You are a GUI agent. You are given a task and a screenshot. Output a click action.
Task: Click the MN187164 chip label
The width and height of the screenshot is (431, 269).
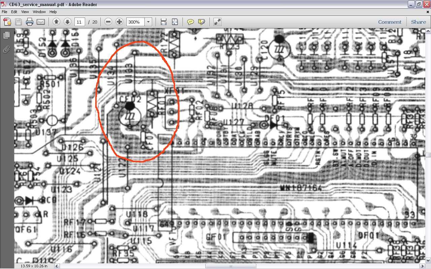(301, 188)
